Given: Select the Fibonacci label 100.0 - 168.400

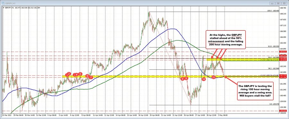Looking at the screenshot, I should pyautogui.click(x=273, y=11).
